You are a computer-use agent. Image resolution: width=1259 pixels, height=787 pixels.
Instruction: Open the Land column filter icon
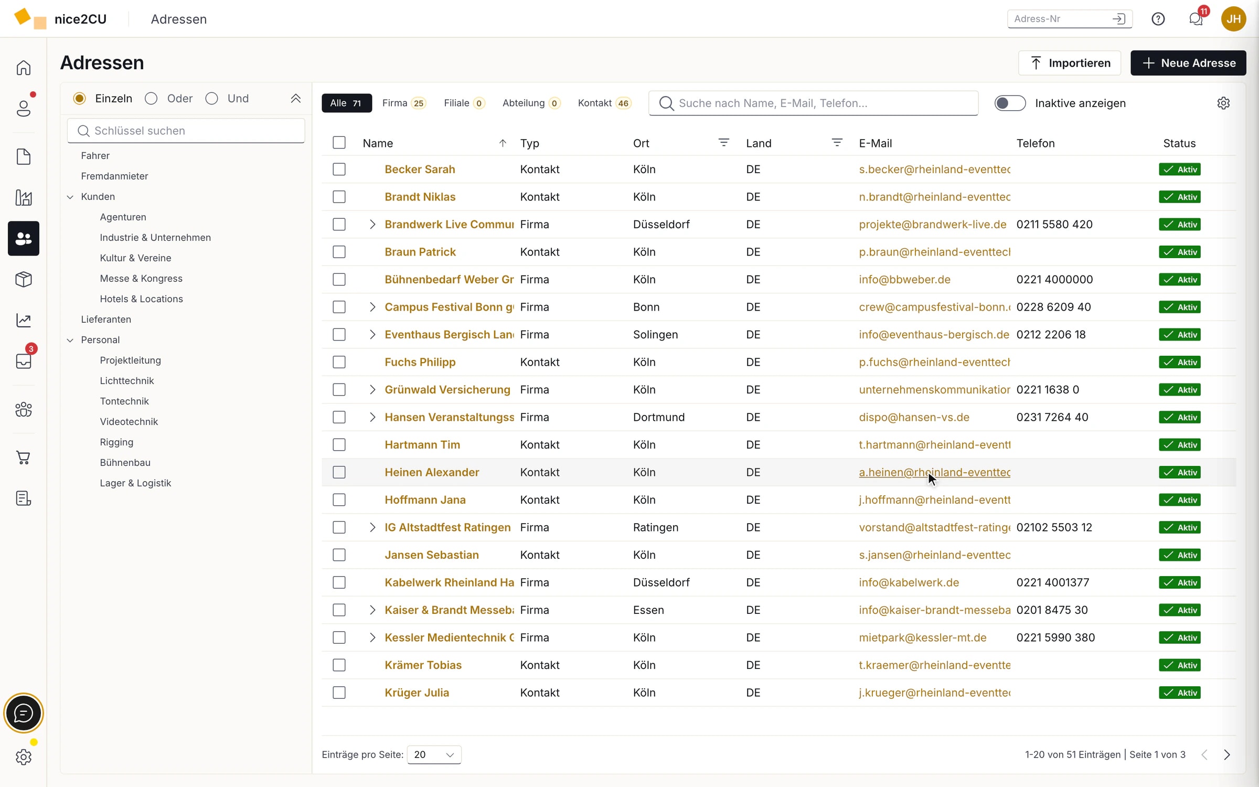[x=837, y=143]
